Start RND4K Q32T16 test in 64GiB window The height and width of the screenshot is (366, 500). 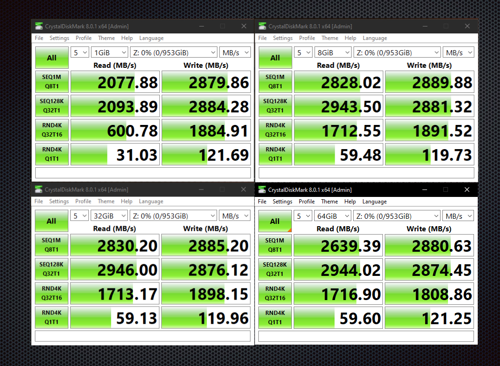coord(275,294)
